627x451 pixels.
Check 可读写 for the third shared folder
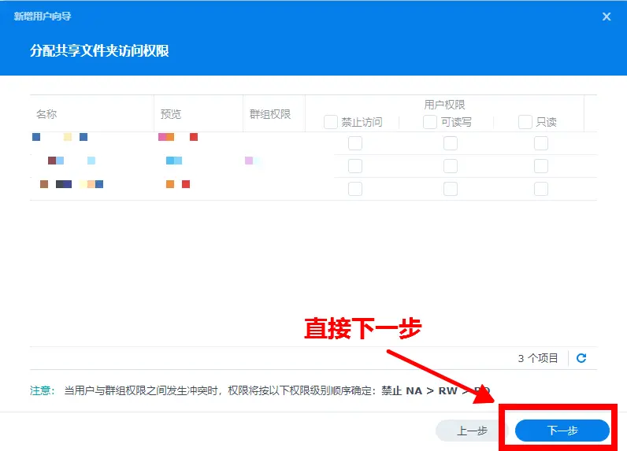click(451, 189)
